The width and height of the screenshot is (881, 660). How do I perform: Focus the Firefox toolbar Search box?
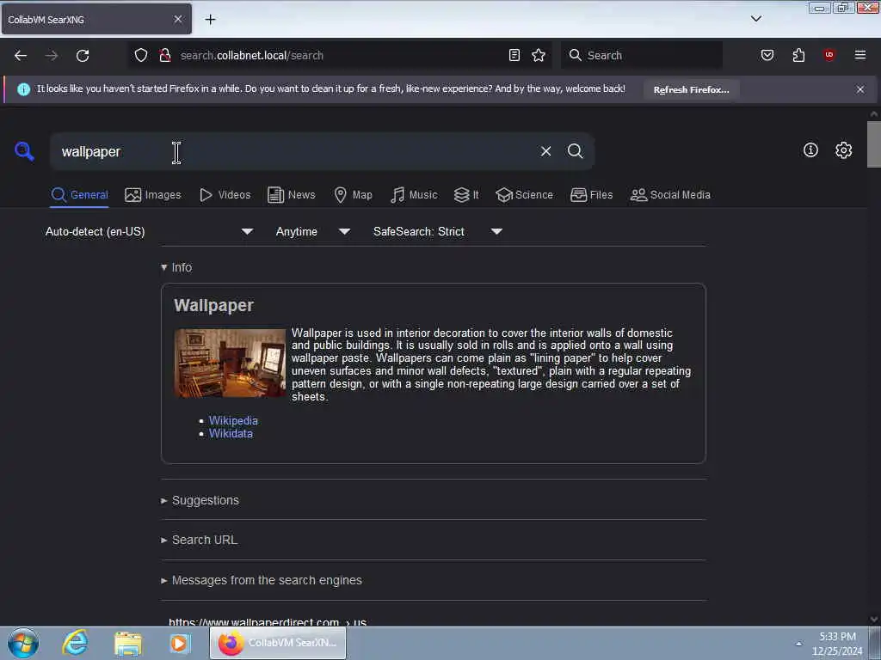(x=641, y=55)
